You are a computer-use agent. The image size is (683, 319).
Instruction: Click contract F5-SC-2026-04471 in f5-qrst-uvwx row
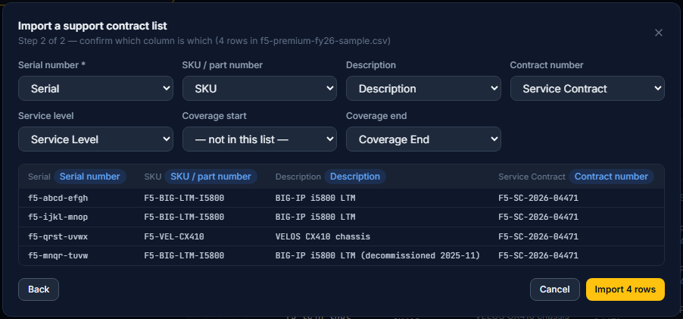point(538,236)
